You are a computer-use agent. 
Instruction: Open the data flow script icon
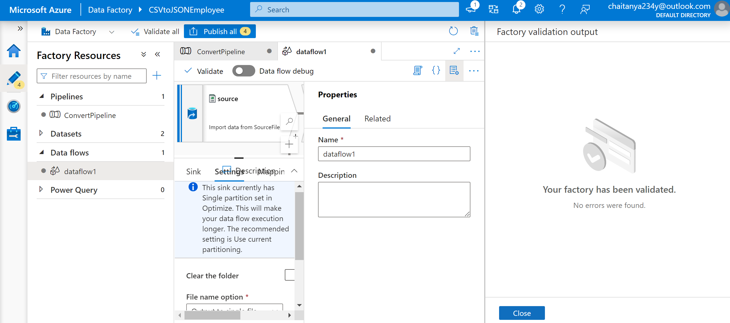point(417,70)
